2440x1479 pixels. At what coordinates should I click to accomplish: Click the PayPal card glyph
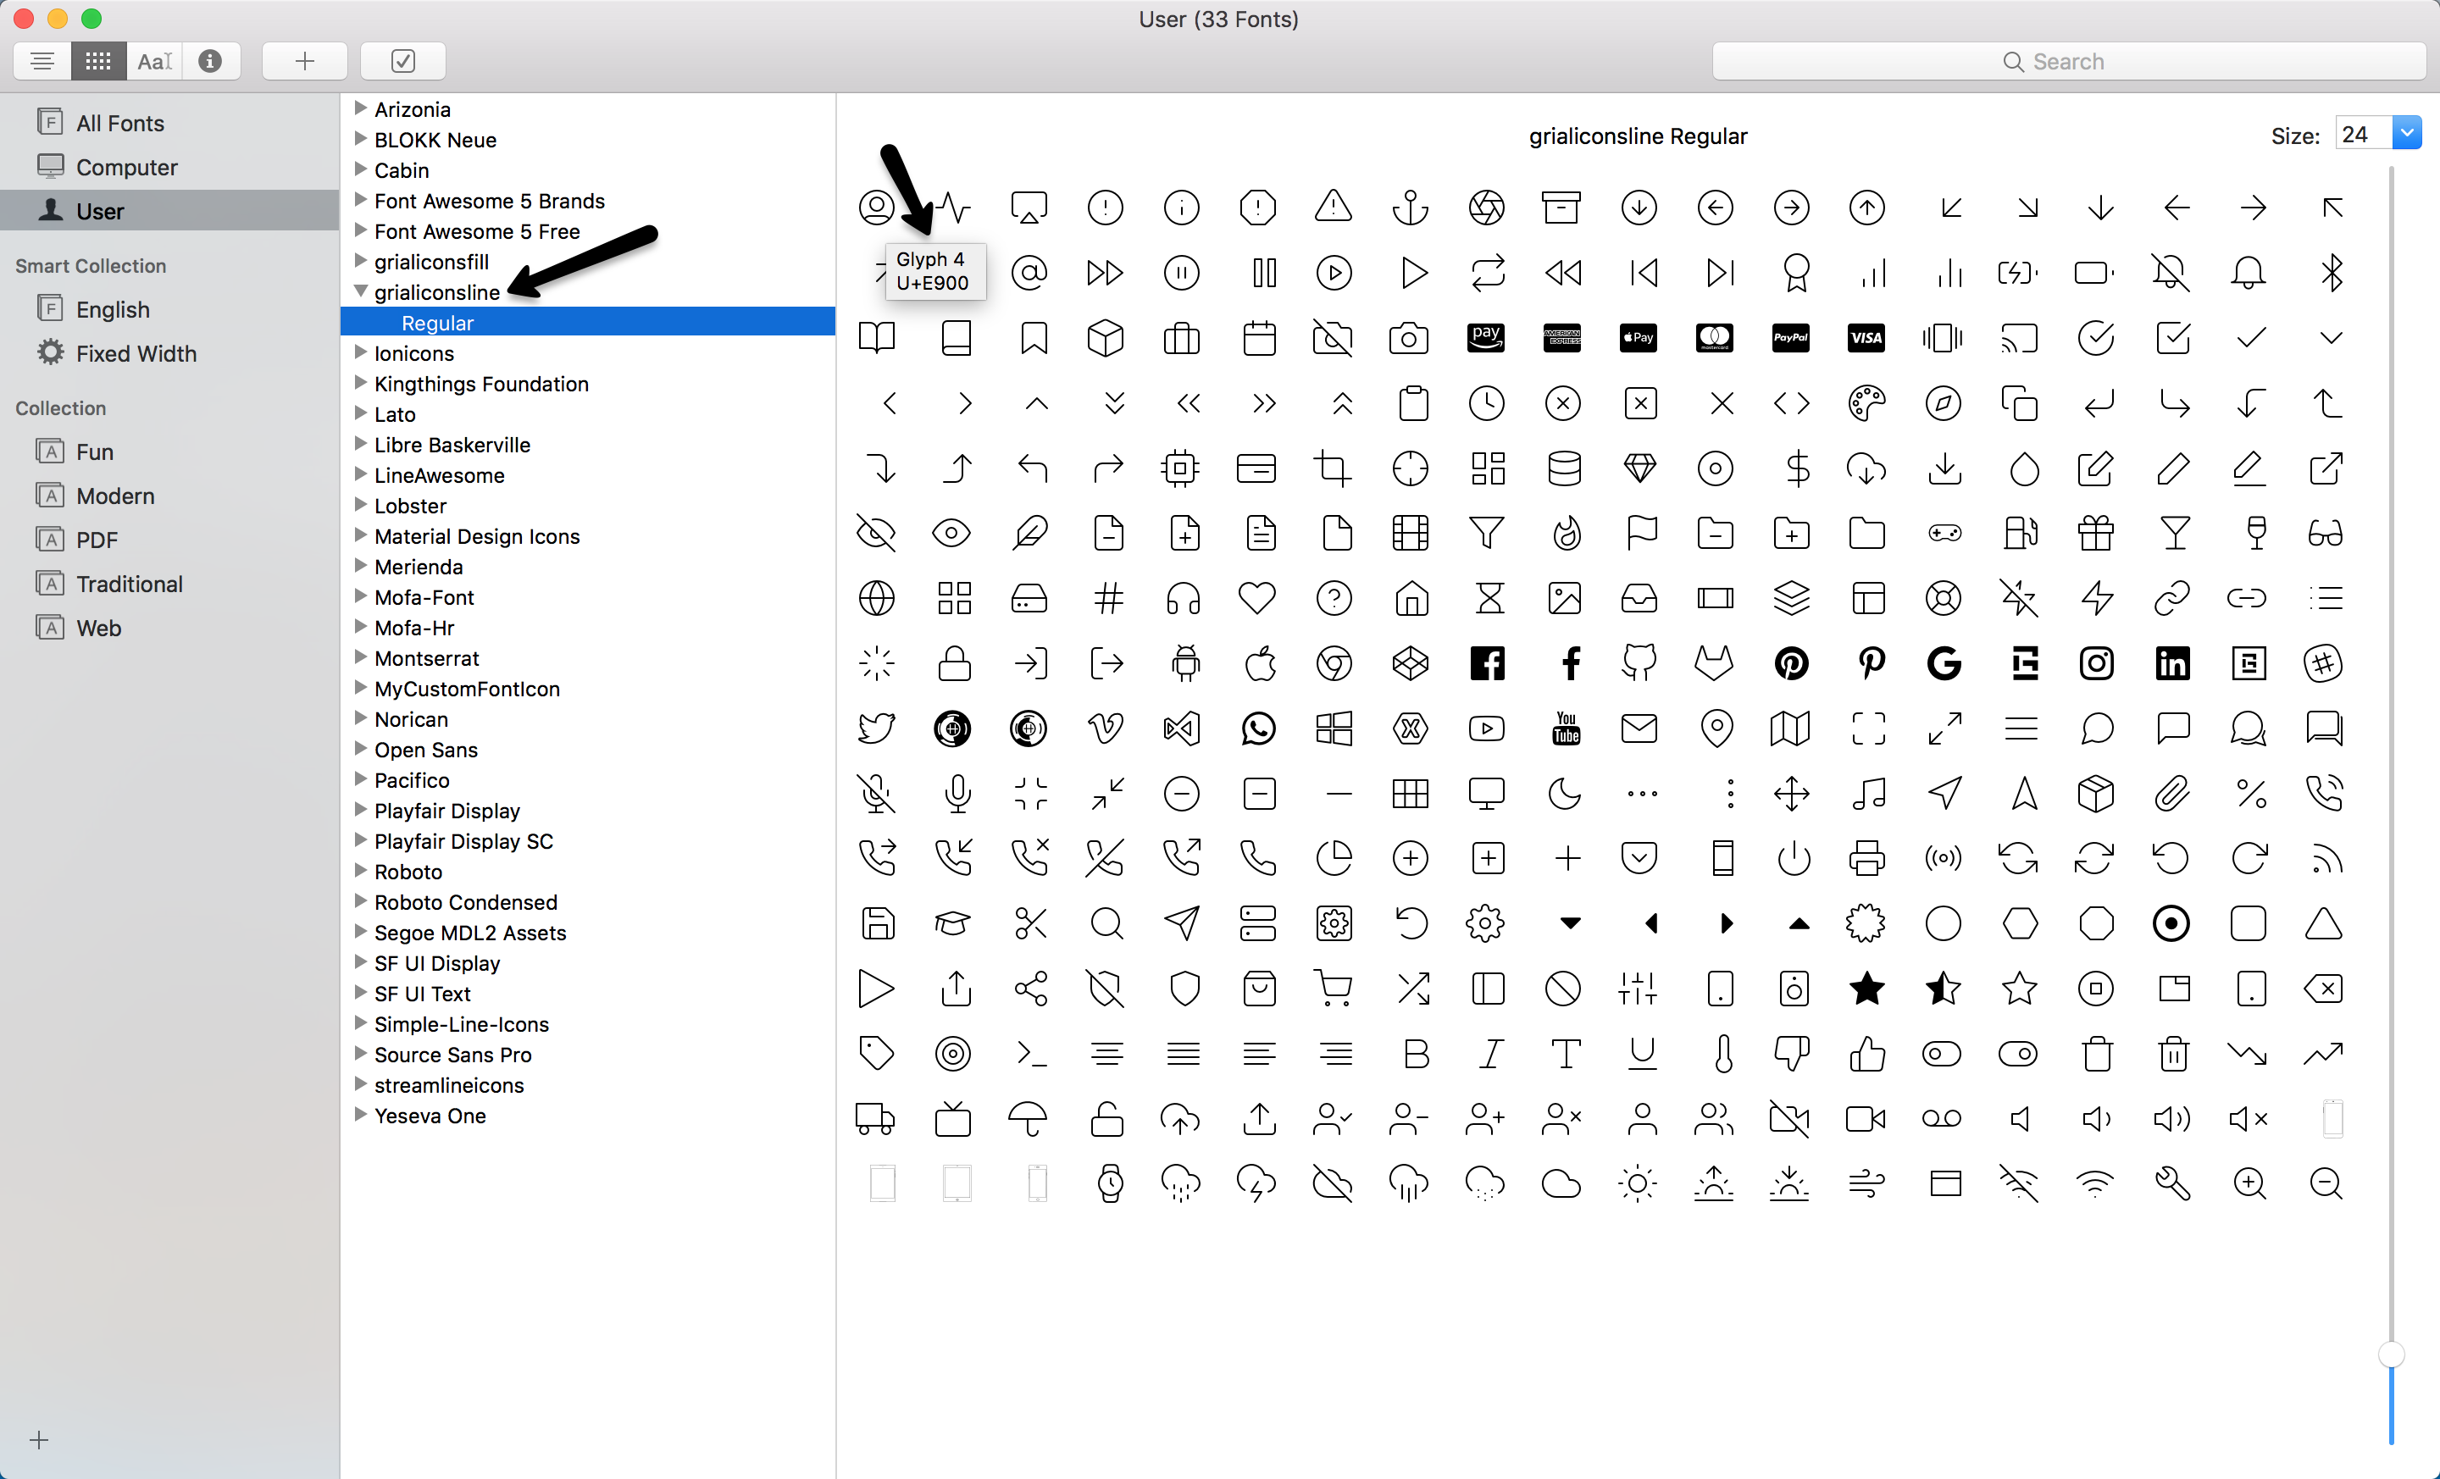pyautogui.click(x=1790, y=338)
